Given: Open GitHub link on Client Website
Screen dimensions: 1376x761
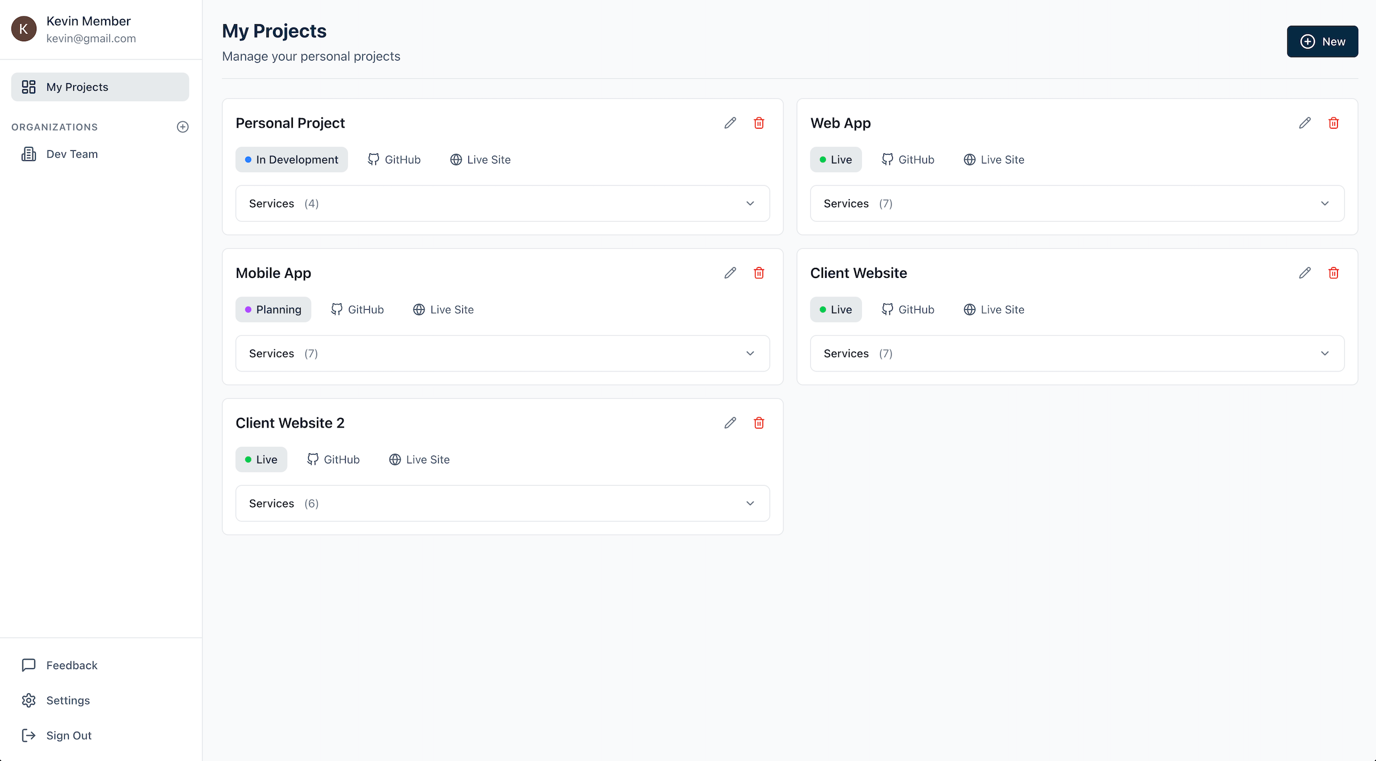Looking at the screenshot, I should tap(908, 310).
